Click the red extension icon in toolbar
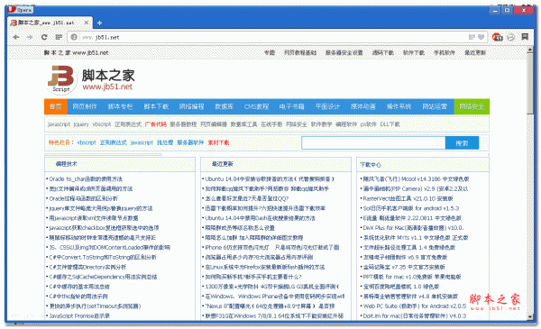Screen dimensions: 541x329 pyautogui.click(x=497, y=37)
